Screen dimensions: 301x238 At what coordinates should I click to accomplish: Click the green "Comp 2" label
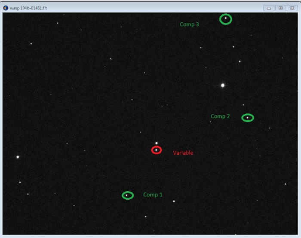pyautogui.click(x=220, y=116)
